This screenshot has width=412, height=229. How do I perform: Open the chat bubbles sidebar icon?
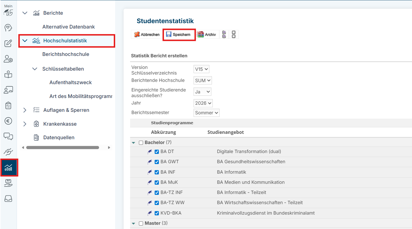(8, 136)
